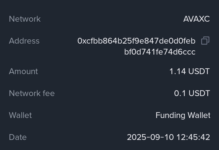Select the first line of the address

[x=136, y=41]
